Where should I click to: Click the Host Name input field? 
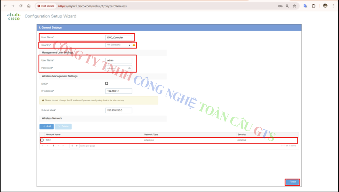click(x=119, y=37)
